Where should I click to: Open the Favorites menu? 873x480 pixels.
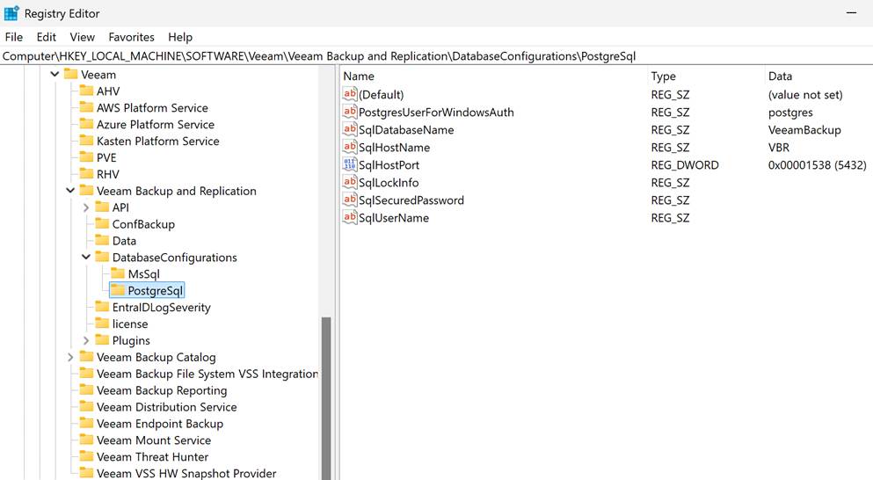[x=131, y=37]
